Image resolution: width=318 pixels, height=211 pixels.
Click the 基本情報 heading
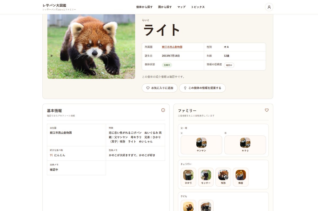point(54,111)
